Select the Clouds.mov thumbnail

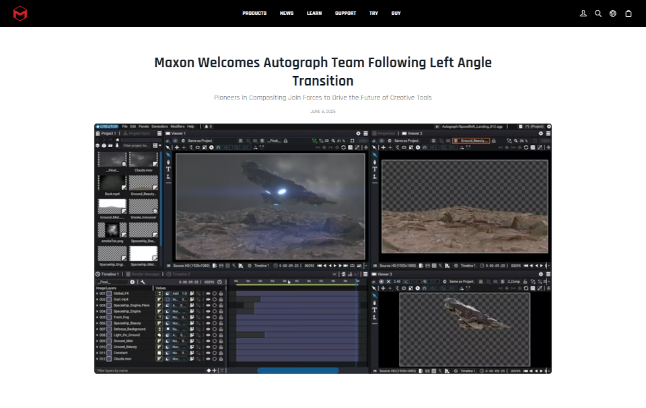point(143,160)
